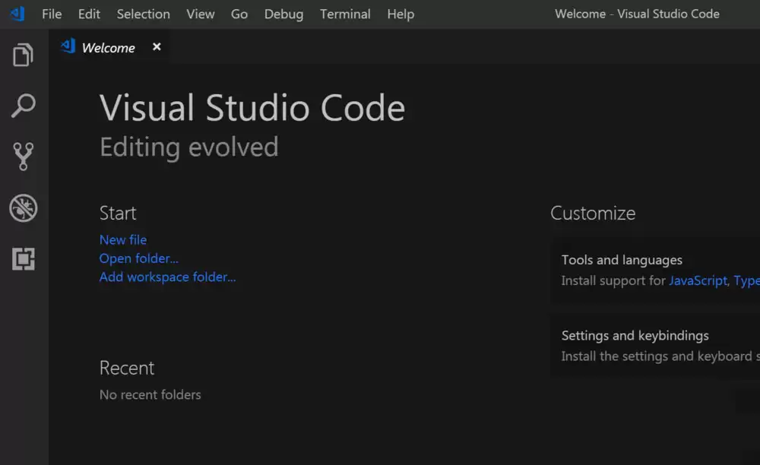This screenshot has width=760, height=465.
Task: Close the Welcome tab
Action: click(157, 46)
